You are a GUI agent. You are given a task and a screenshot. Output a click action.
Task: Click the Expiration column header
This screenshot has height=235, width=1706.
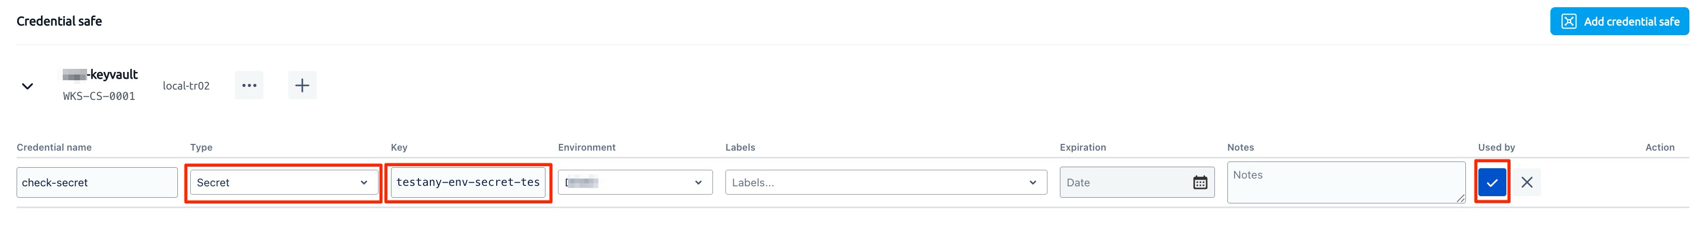point(1083,148)
